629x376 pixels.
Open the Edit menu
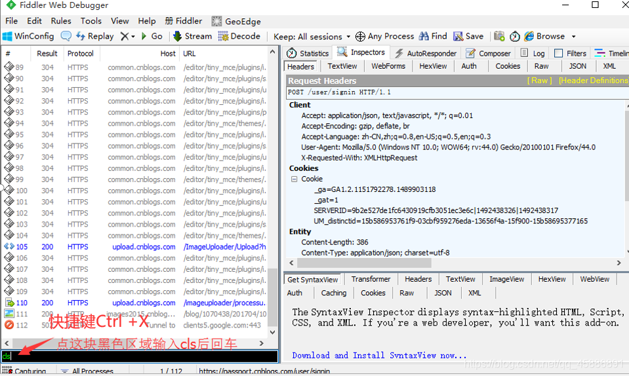point(34,21)
